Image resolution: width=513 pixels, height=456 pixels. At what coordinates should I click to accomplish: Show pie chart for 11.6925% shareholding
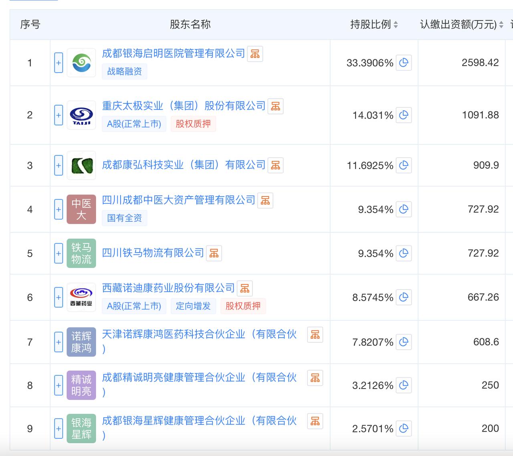click(x=404, y=165)
